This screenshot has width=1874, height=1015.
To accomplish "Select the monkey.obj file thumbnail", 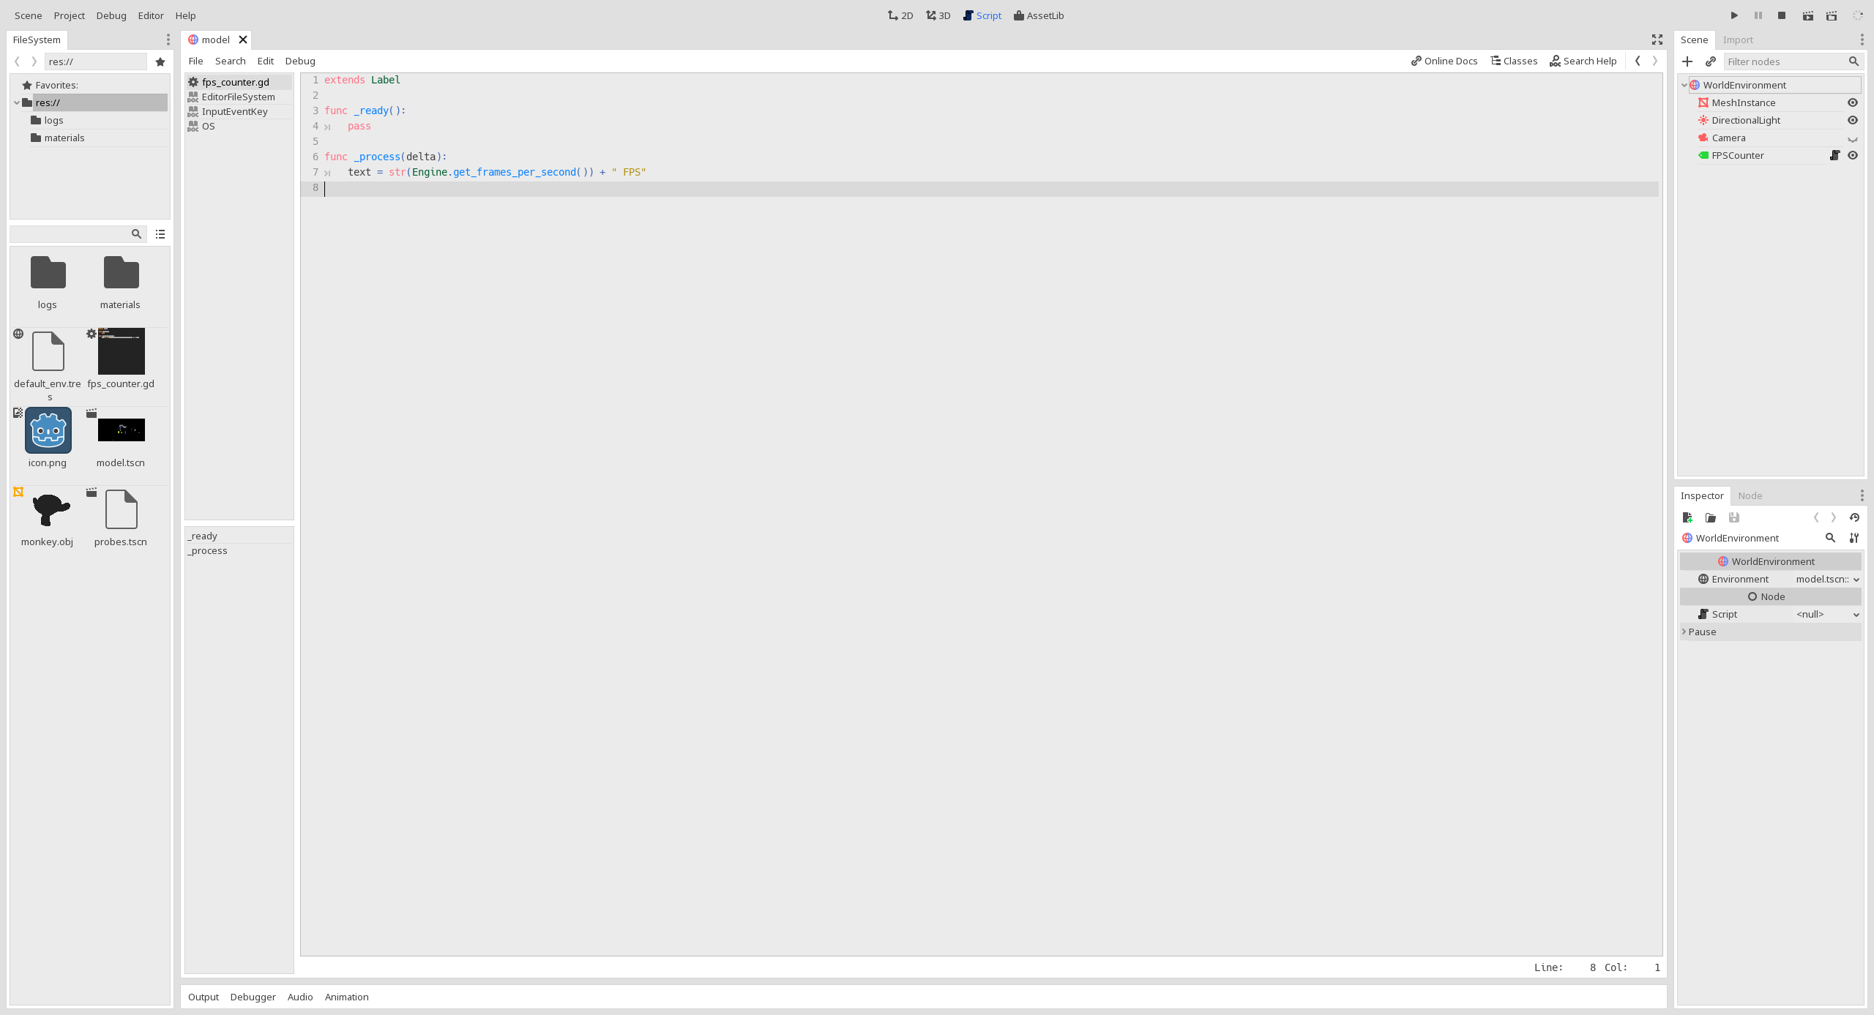I will pos(47,510).
